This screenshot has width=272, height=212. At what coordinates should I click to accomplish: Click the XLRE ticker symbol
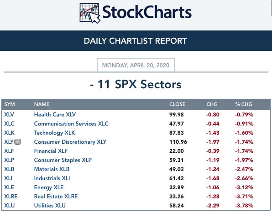pyautogui.click(x=11, y=197)
